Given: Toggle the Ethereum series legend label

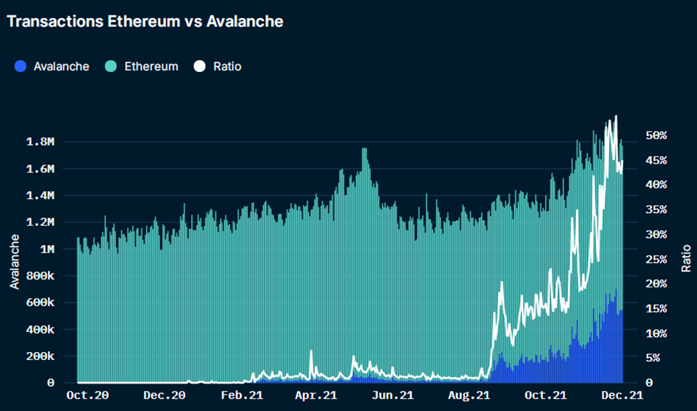Looking at the screenshot, I should (151, 66).
